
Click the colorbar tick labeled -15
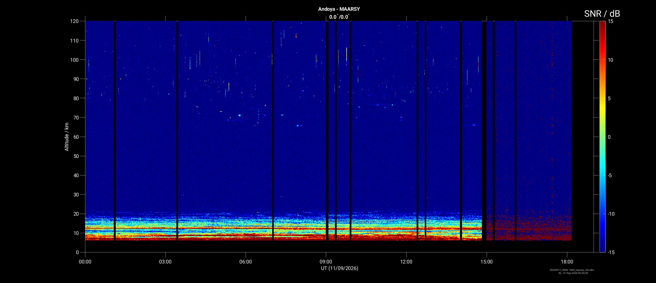click(611, 252)
